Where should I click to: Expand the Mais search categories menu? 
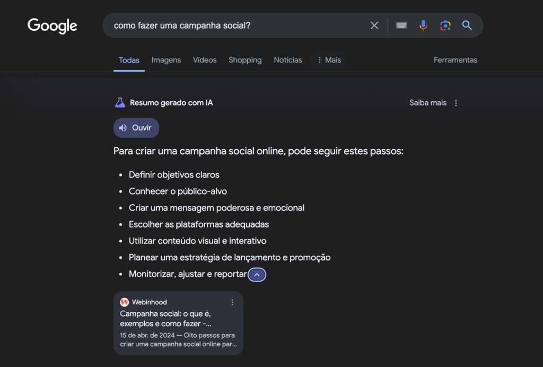pos(329,60)
